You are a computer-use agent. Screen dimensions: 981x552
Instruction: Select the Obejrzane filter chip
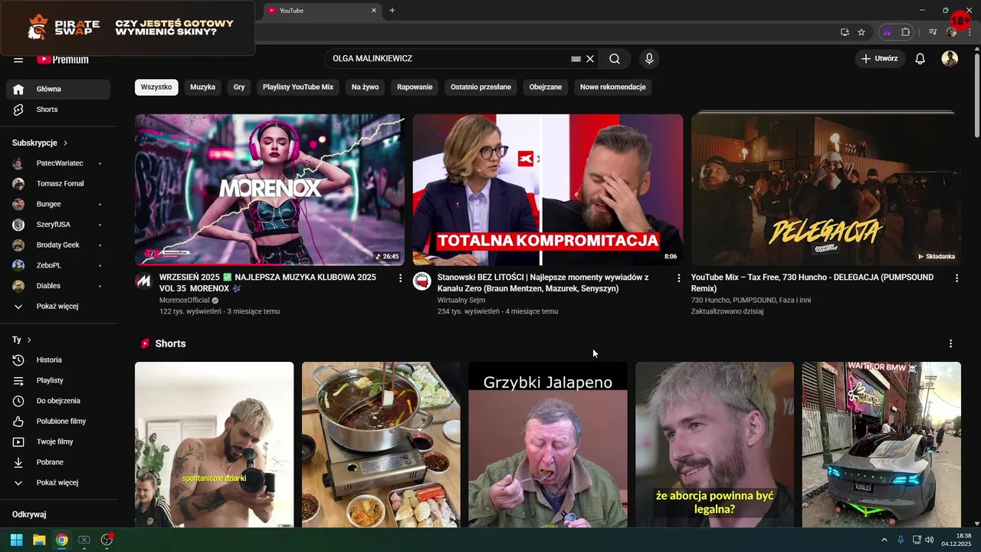pos(546,87)
